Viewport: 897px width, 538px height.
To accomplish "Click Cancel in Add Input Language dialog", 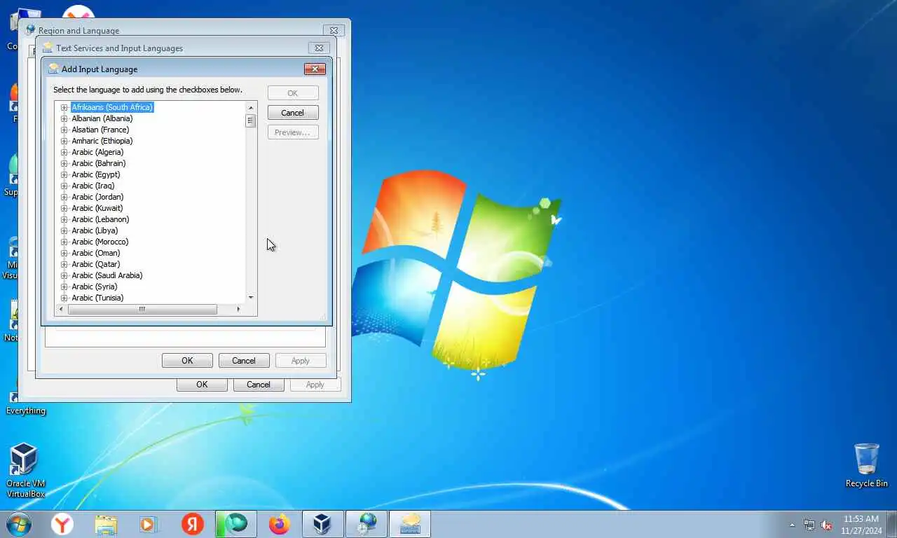I will pyautogui.click(x=293, y=113).
